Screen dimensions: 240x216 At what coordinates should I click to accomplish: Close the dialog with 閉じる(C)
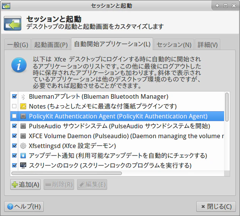click(216, 207)
